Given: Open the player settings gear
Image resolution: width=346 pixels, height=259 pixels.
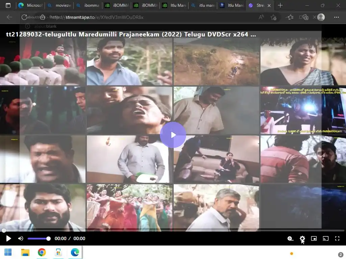Looking at the screenshot, I should [x=302, y=238].
